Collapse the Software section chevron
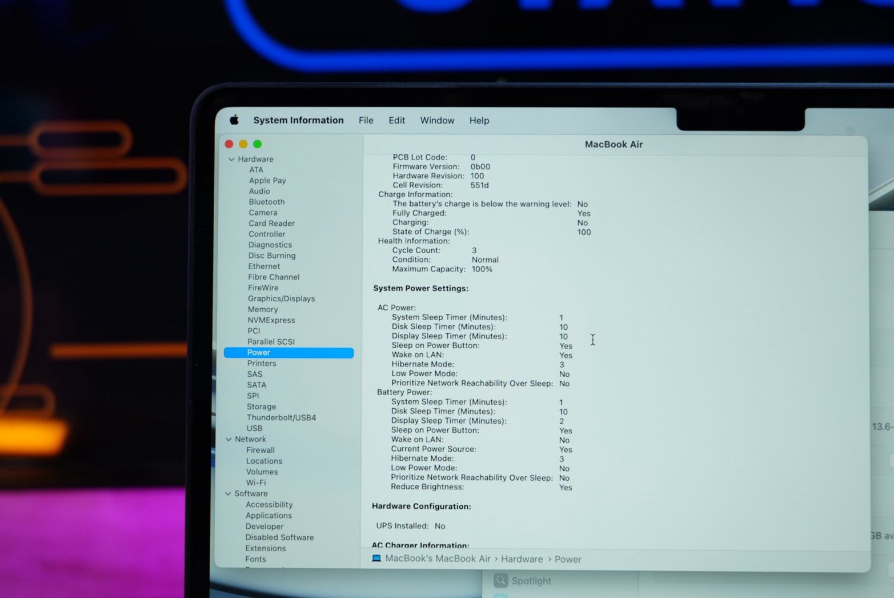The height and width of the screenshot is (598, 894). coord(228,494)
